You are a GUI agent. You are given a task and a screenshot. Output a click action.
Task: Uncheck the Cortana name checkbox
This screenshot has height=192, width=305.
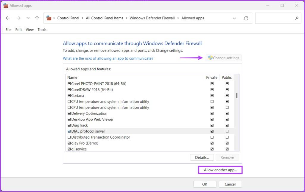pos(69,96)
